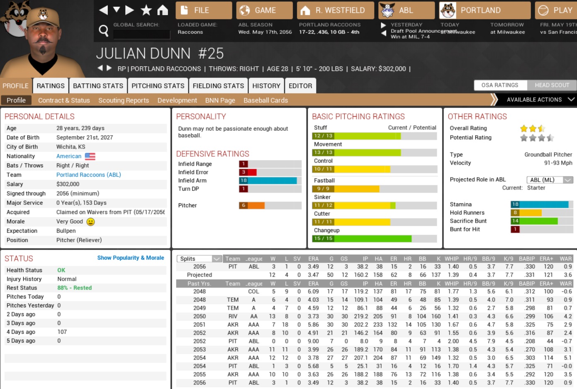
Task: Go to the home screen icon
Action: (x=163, y=10)
